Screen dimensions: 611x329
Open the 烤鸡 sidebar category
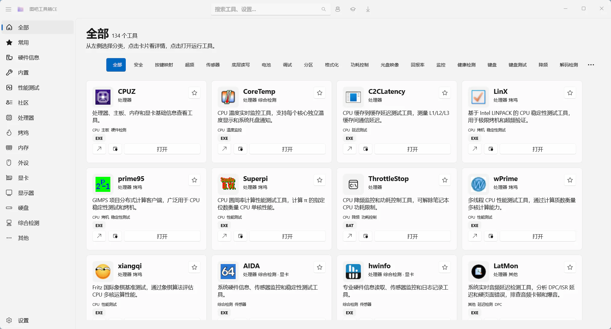point(38,133)
